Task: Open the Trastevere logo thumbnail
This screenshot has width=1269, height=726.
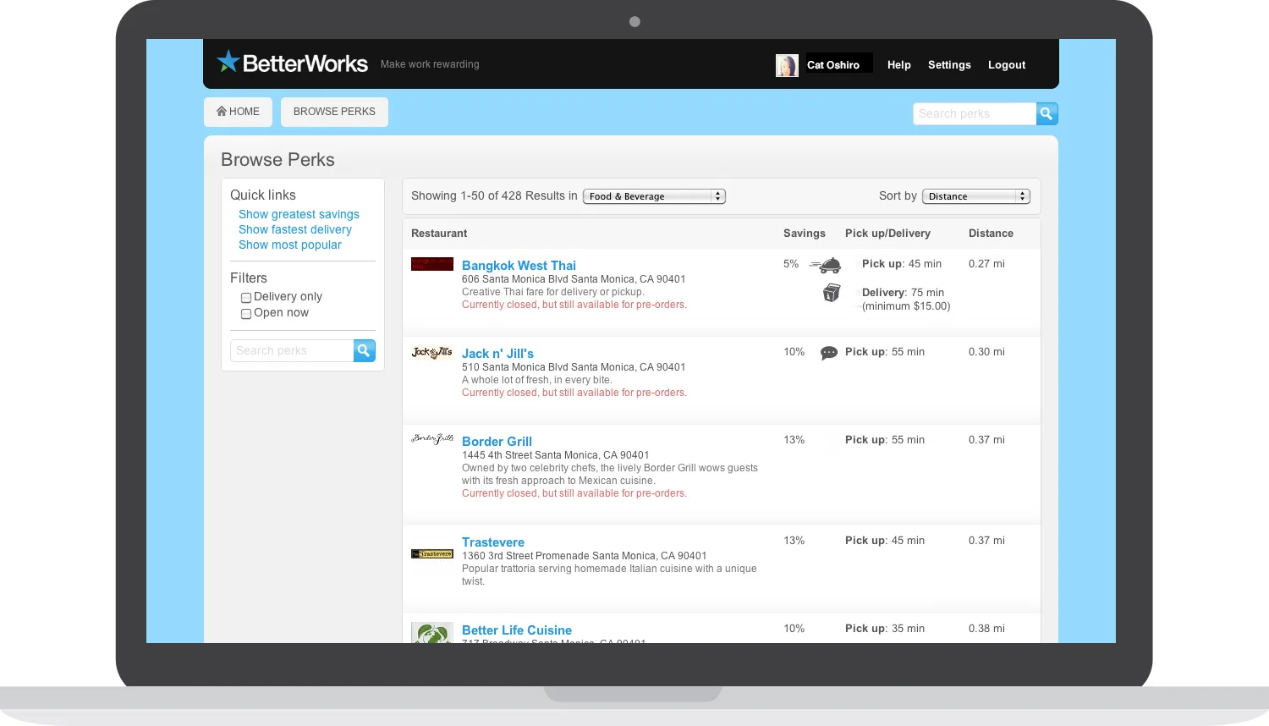Action: [432, 553]
